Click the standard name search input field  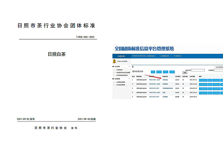(x=197, y=70)
